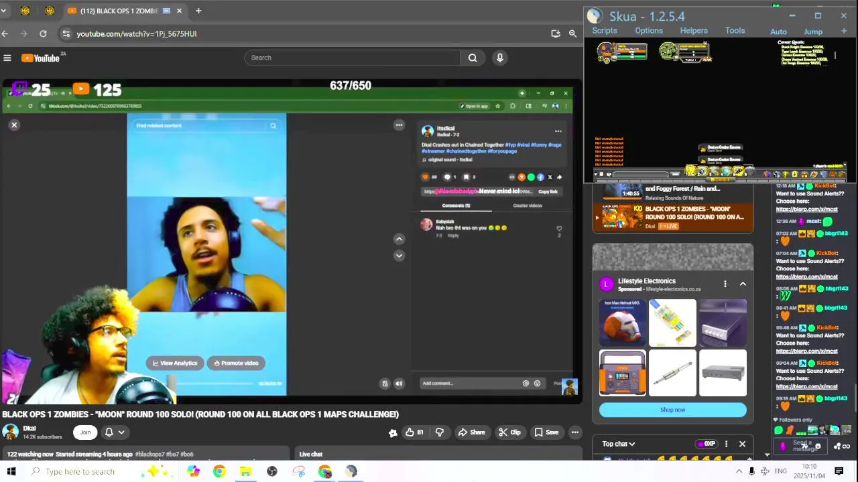Go to next TikTok video with down arrow
The image size is (858, 482).
click(x=399, y=256)
